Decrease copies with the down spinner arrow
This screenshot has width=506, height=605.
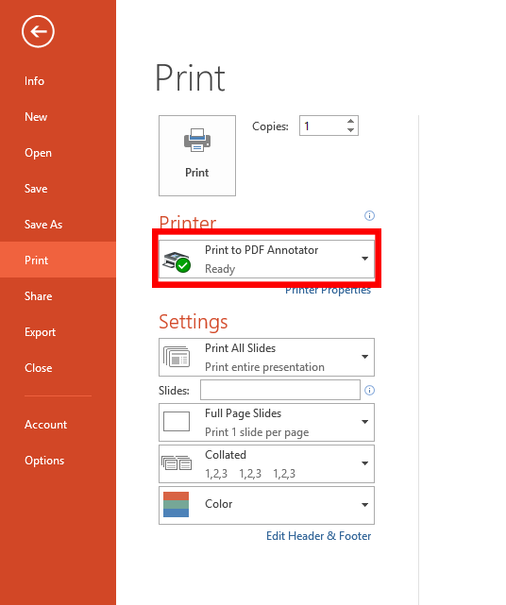[350, 130]
